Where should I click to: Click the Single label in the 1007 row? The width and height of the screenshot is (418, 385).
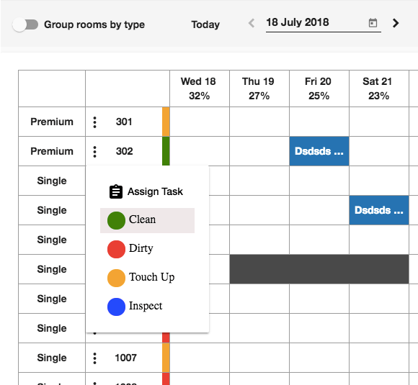pyautogui.click(x=52, y=358)
